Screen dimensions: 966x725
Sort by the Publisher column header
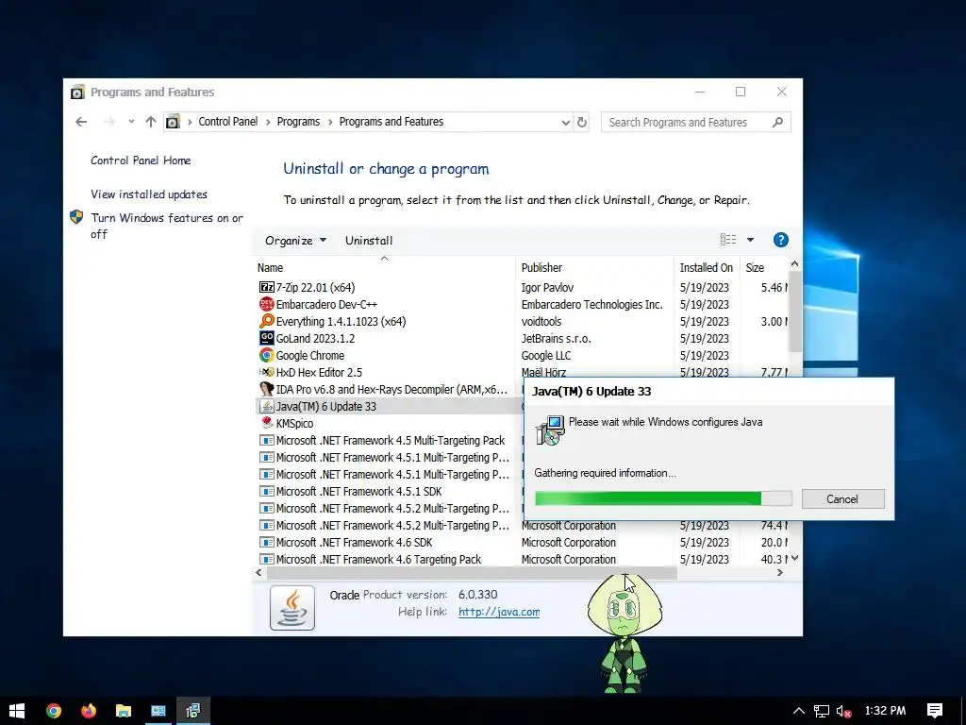tap(595, 267)
